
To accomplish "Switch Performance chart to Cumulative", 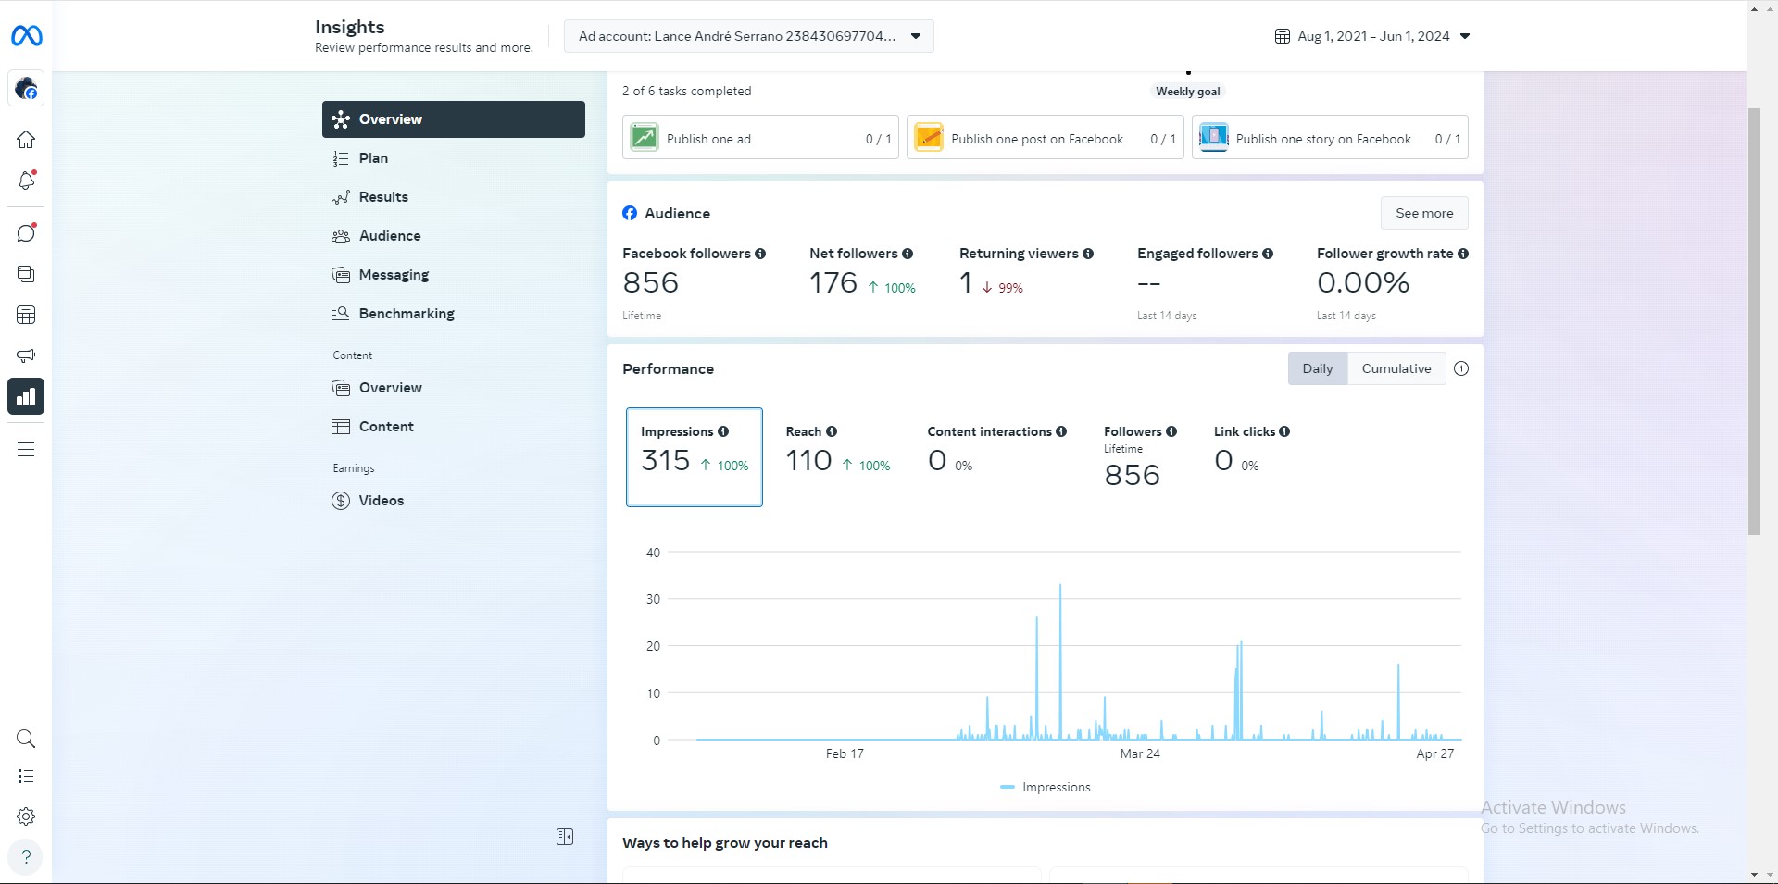I will point(1396,368).
